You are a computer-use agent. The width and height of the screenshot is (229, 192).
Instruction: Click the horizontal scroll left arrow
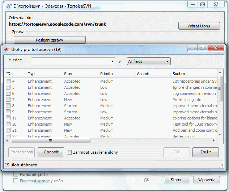coord(7,141)
